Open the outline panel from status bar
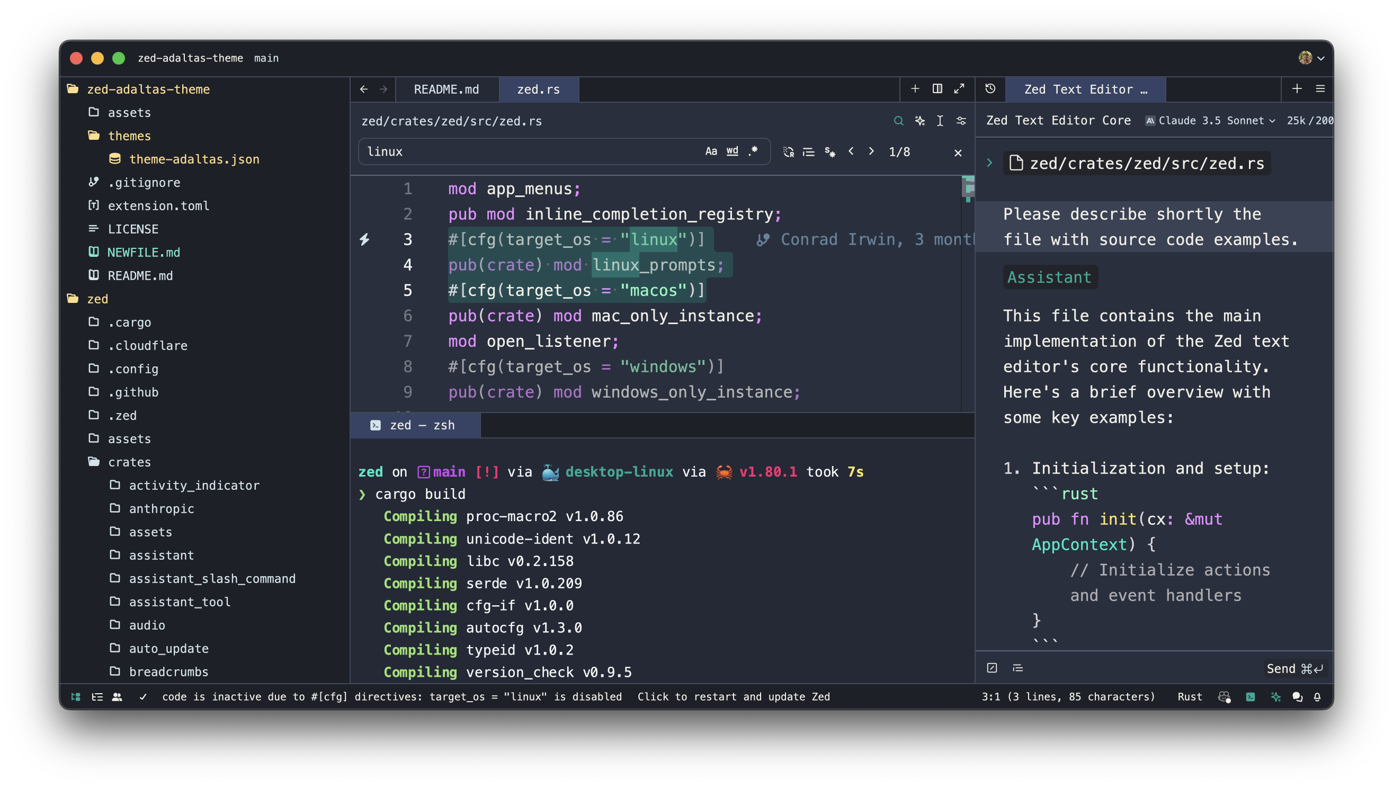The image size is (1393, 788). (97, 696)
